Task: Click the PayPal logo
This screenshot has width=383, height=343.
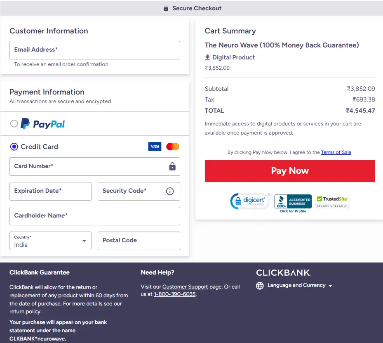Action: pos(42,124)
